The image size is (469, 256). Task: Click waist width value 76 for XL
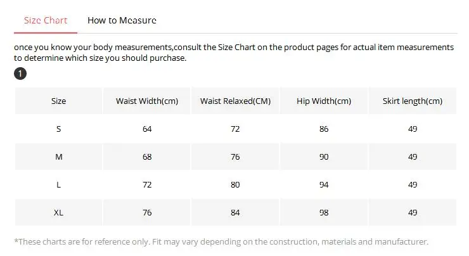coord(147,212)
